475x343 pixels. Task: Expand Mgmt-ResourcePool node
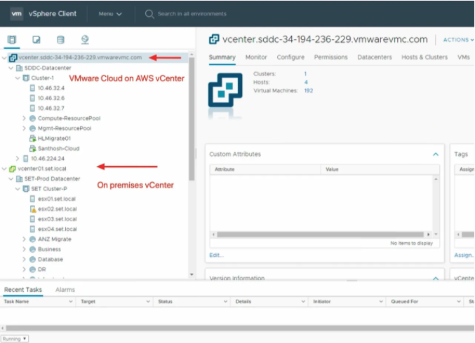(x=25, y=128)
